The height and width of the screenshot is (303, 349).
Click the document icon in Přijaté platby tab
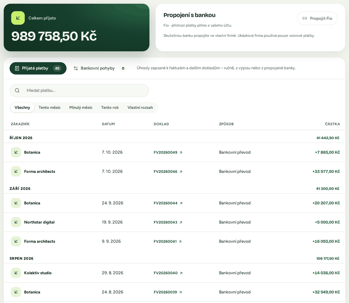[17, 68]
